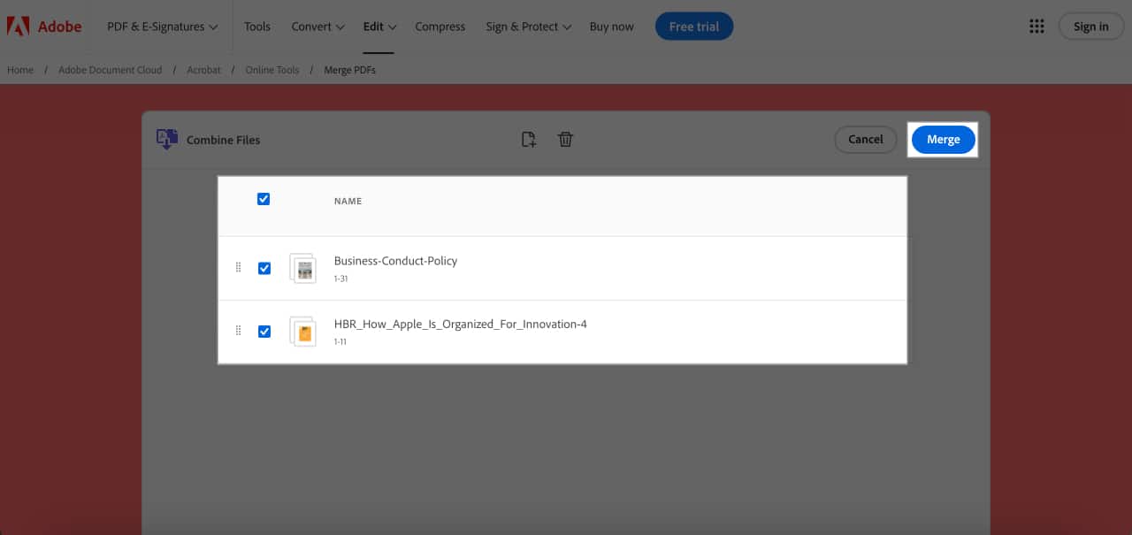Uncheck HBR_How_Apple_Is_Organized checkbox

[x=264, y=332]
